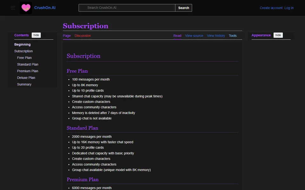Click the Standard Plan section heading
305x190 pixels.
83,128
